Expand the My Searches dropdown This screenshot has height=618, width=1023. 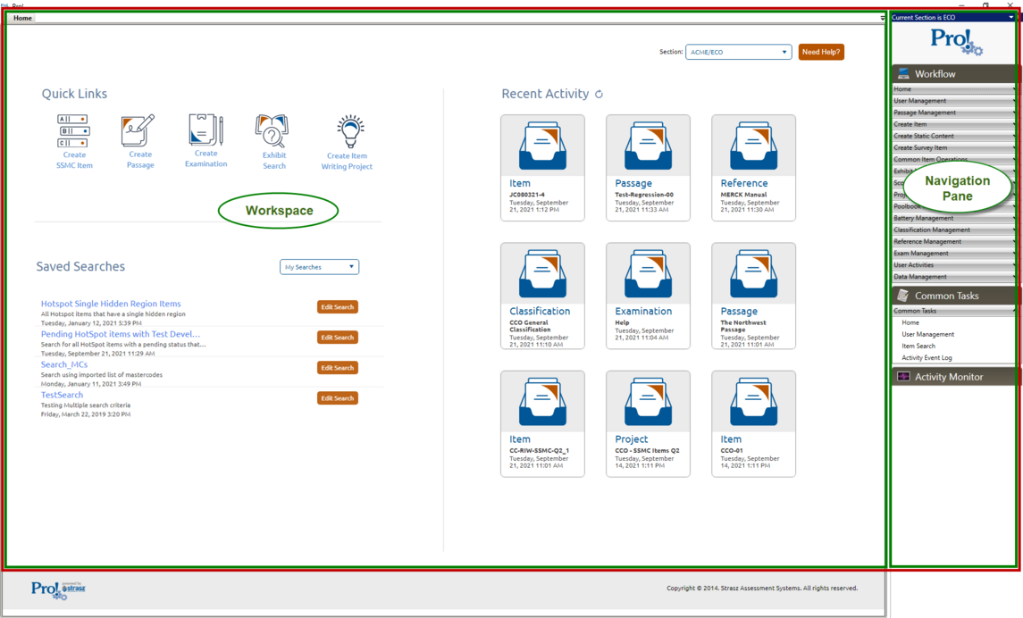point(319,267)
